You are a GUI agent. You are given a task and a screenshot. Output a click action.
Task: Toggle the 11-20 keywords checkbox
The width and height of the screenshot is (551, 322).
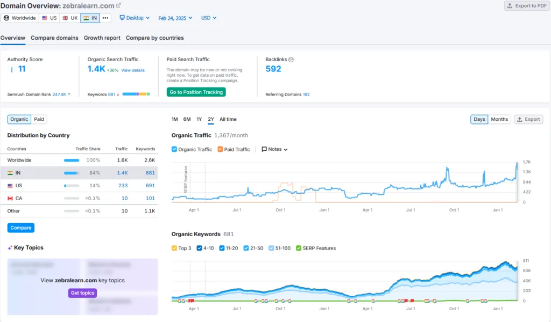(222, 248)
